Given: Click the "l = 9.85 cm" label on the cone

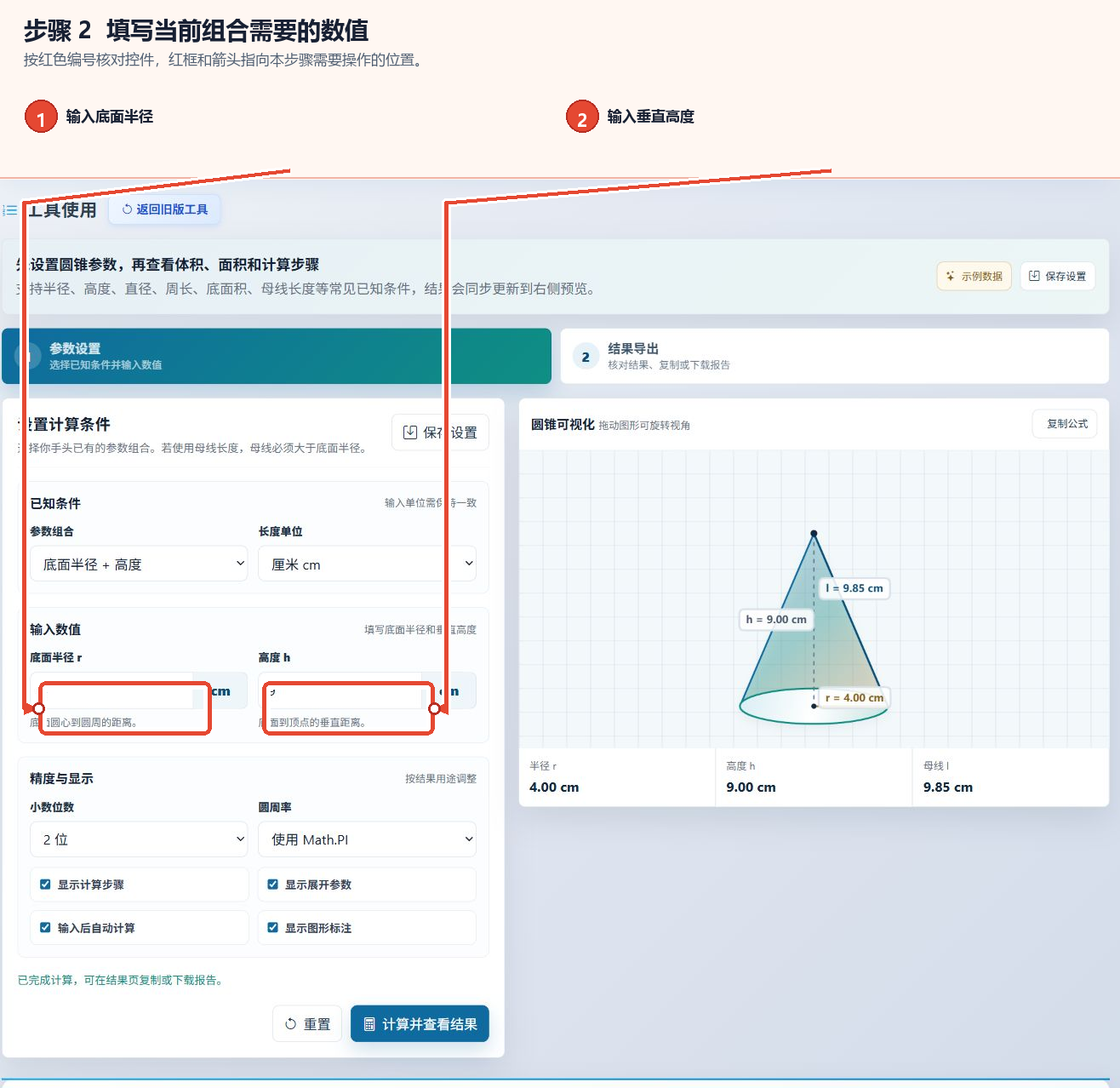Looking at the screenshot, I should [x=854, y=588].
